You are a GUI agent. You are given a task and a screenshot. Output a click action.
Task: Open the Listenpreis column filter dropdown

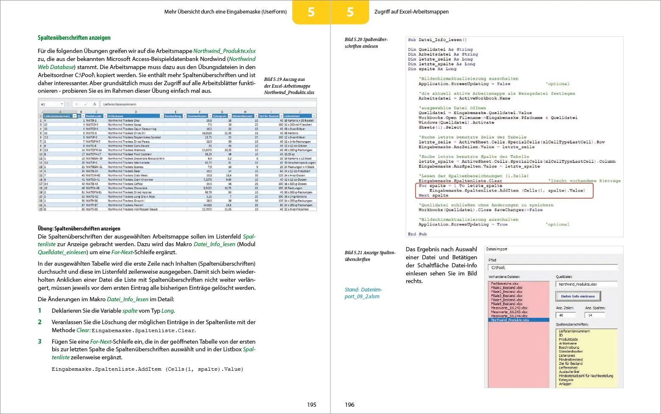tap(230, 116)
